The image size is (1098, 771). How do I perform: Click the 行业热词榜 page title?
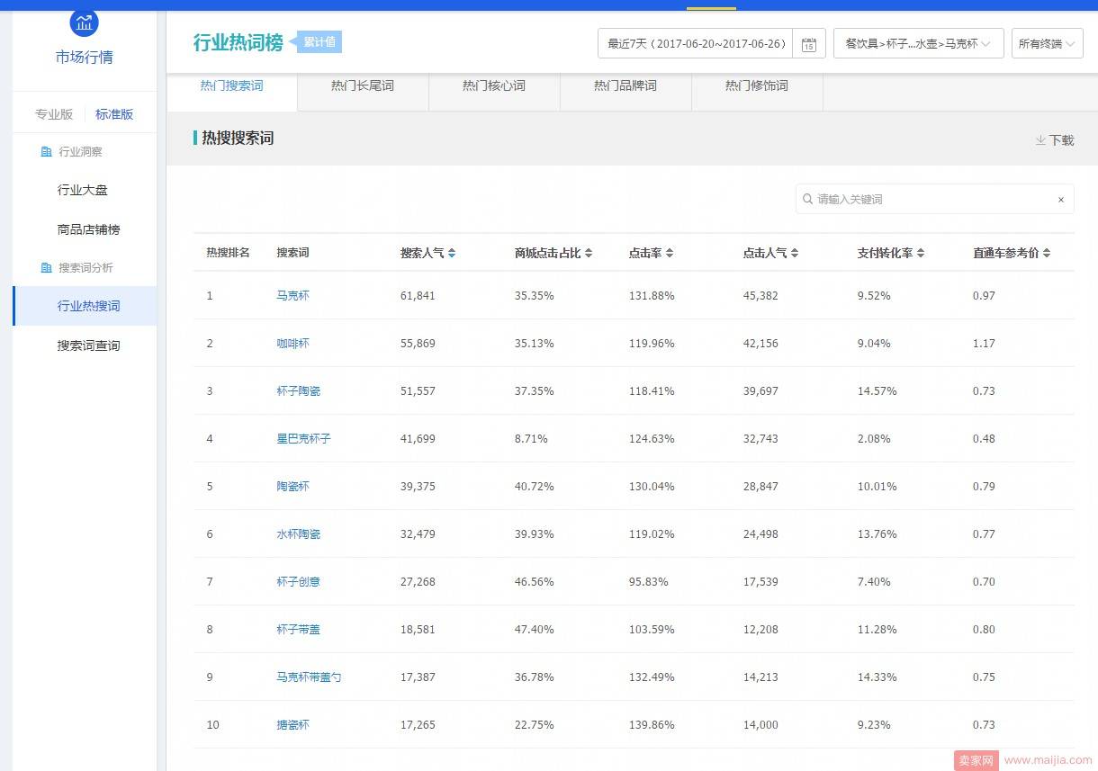(238, 42)
